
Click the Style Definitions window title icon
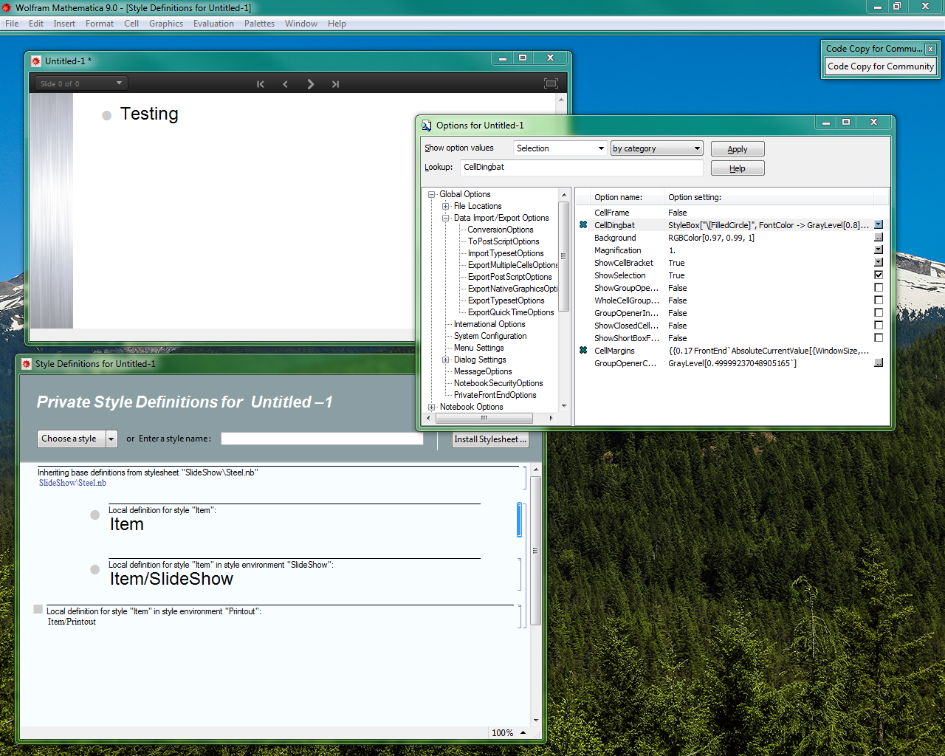27,364
